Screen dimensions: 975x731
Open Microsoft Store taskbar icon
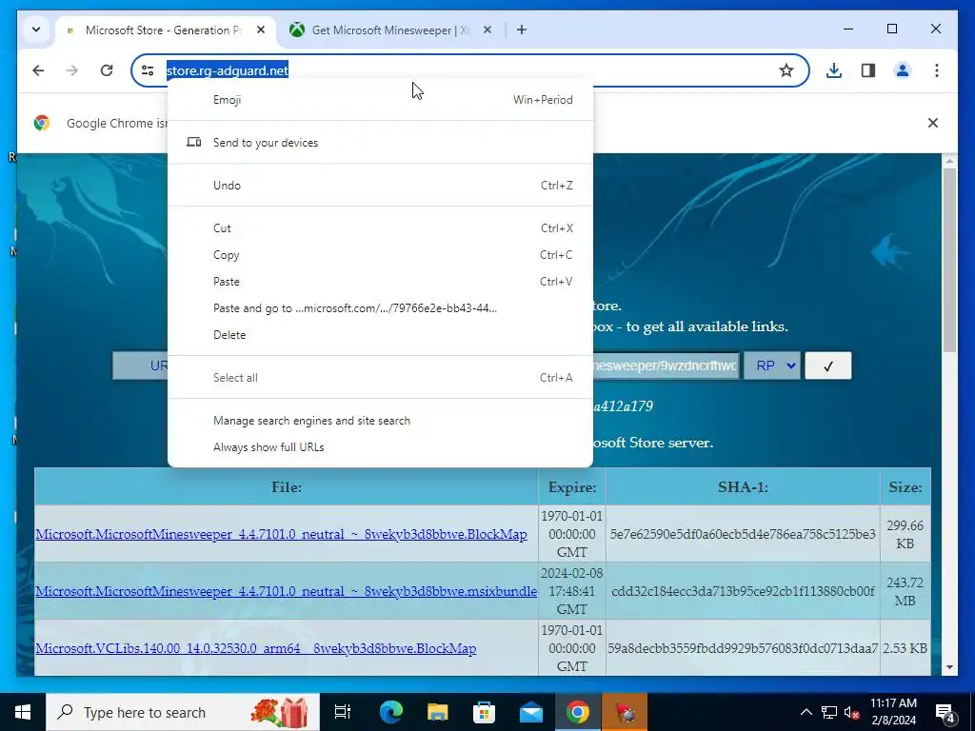(x=484, y=712)
